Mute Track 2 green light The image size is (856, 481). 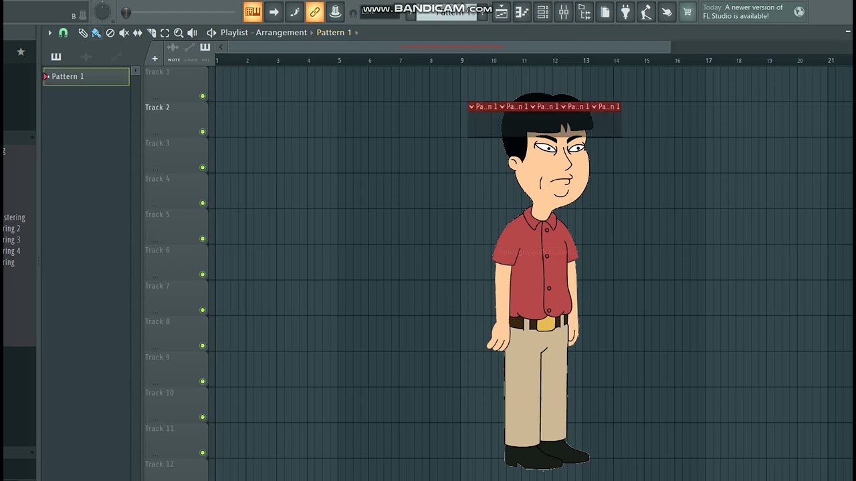point(203,132)
